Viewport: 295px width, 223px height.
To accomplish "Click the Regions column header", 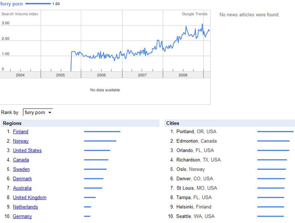I will click(x=12, y=123).
